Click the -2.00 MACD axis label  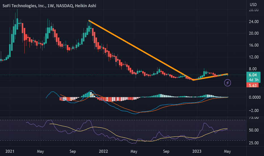[254, 110]
